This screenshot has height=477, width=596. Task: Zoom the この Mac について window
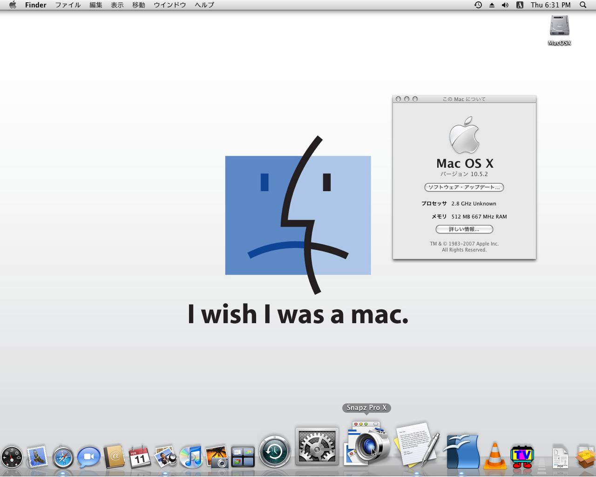pyautogui.click(x=415, y=99)
